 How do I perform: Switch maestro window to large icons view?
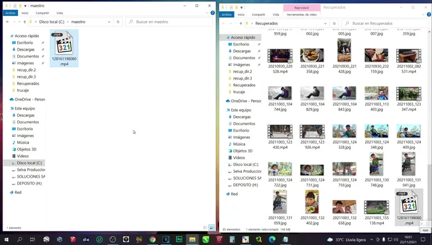212,228
